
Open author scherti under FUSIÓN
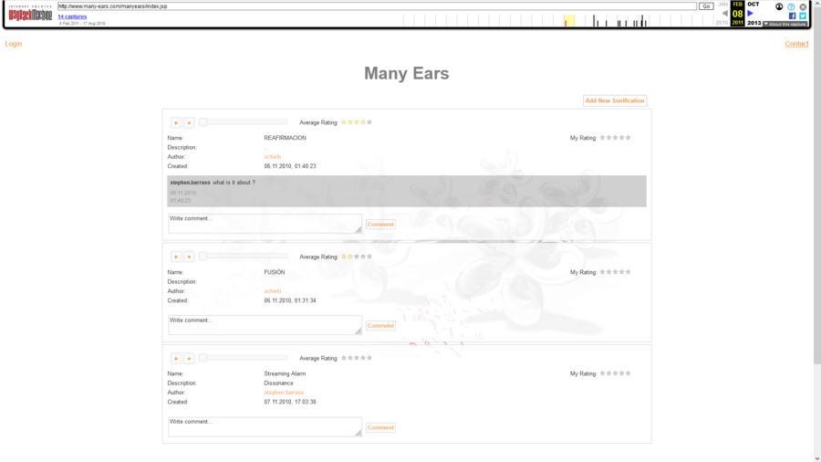point(272,291)
